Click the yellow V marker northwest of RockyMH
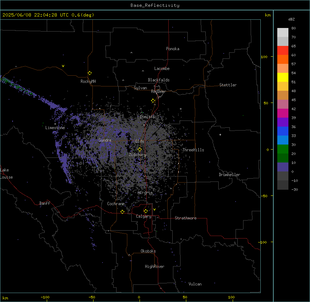 tap(63, 66)
